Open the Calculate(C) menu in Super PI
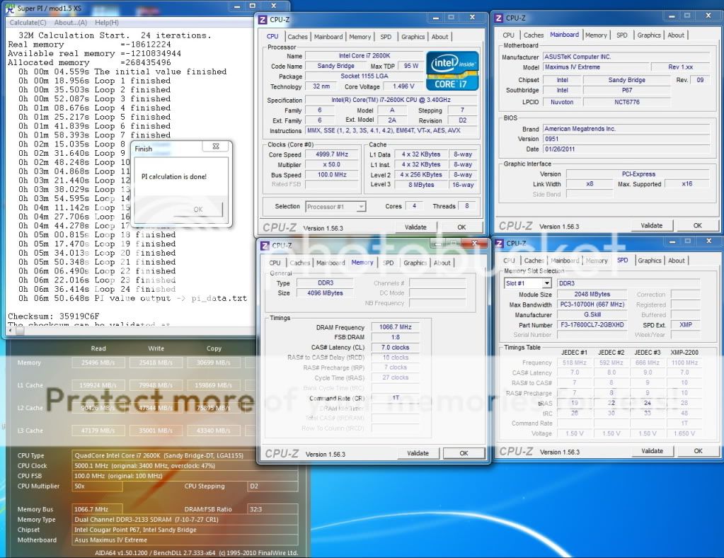This screenshot has height=558, width=724. point(28,23)
